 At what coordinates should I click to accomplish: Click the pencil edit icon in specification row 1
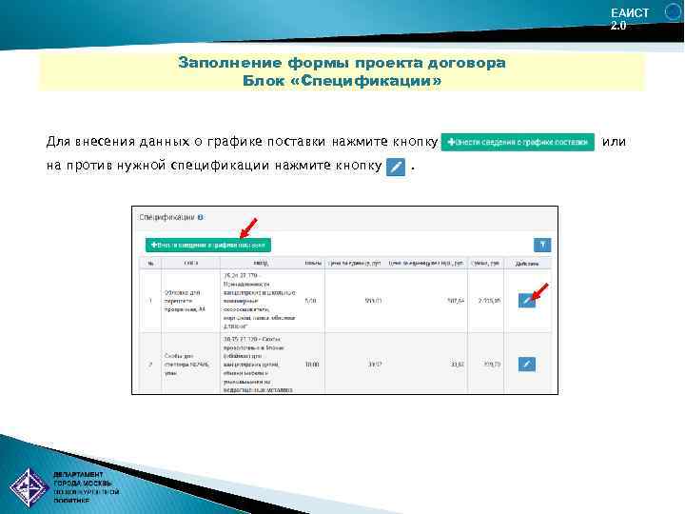click(526, 301)
